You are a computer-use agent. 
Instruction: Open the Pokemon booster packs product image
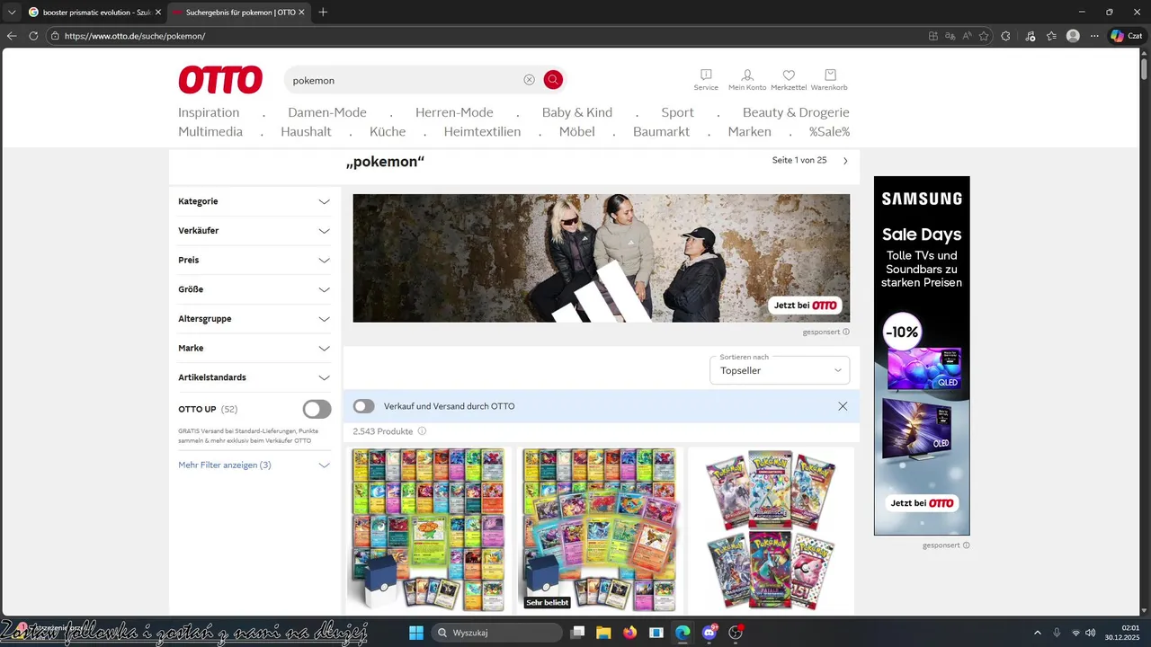(771, 530)
